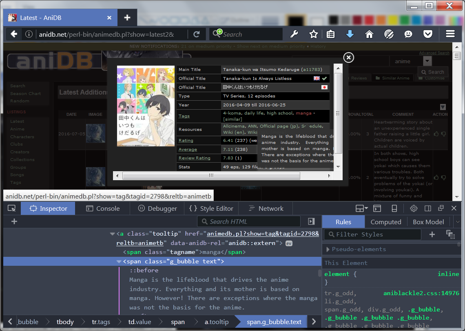465x331 pixels.
Task: Open the aniblackle2.css:14976 stylesheet link
Action: pos(421,293)
